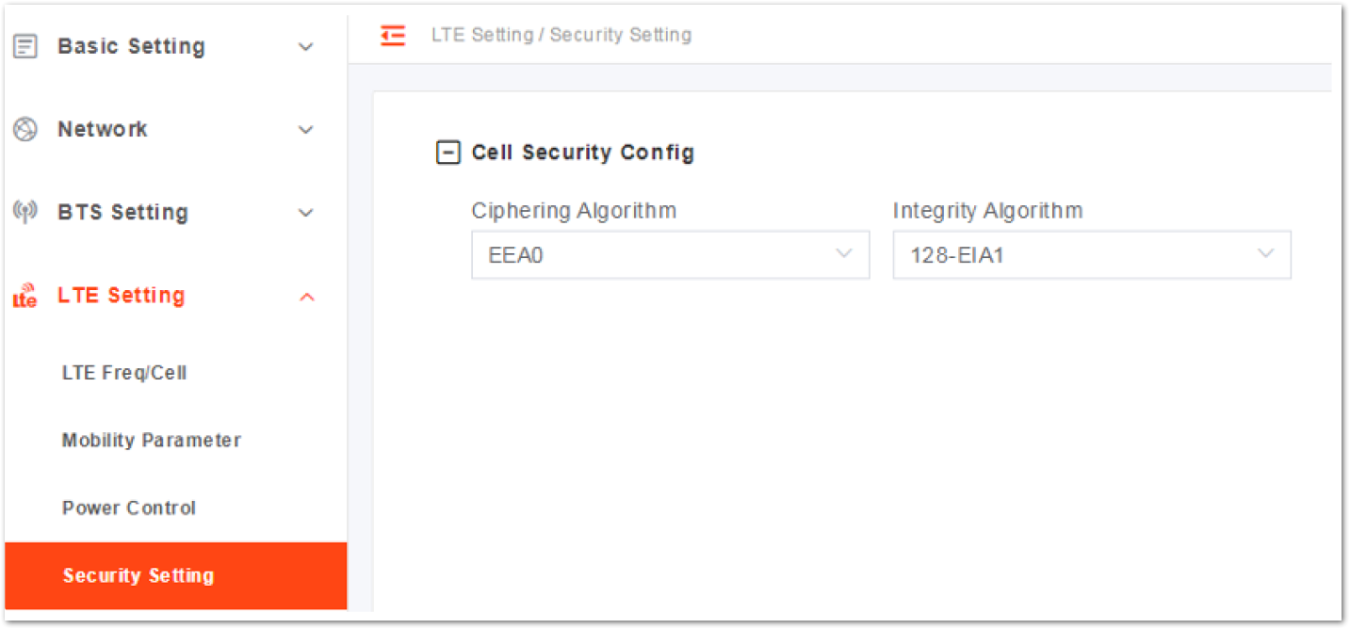The width and height of the screenshot is (1350, 629).
Task: Expand the Network menu chevron
Action: click(305, 130)
